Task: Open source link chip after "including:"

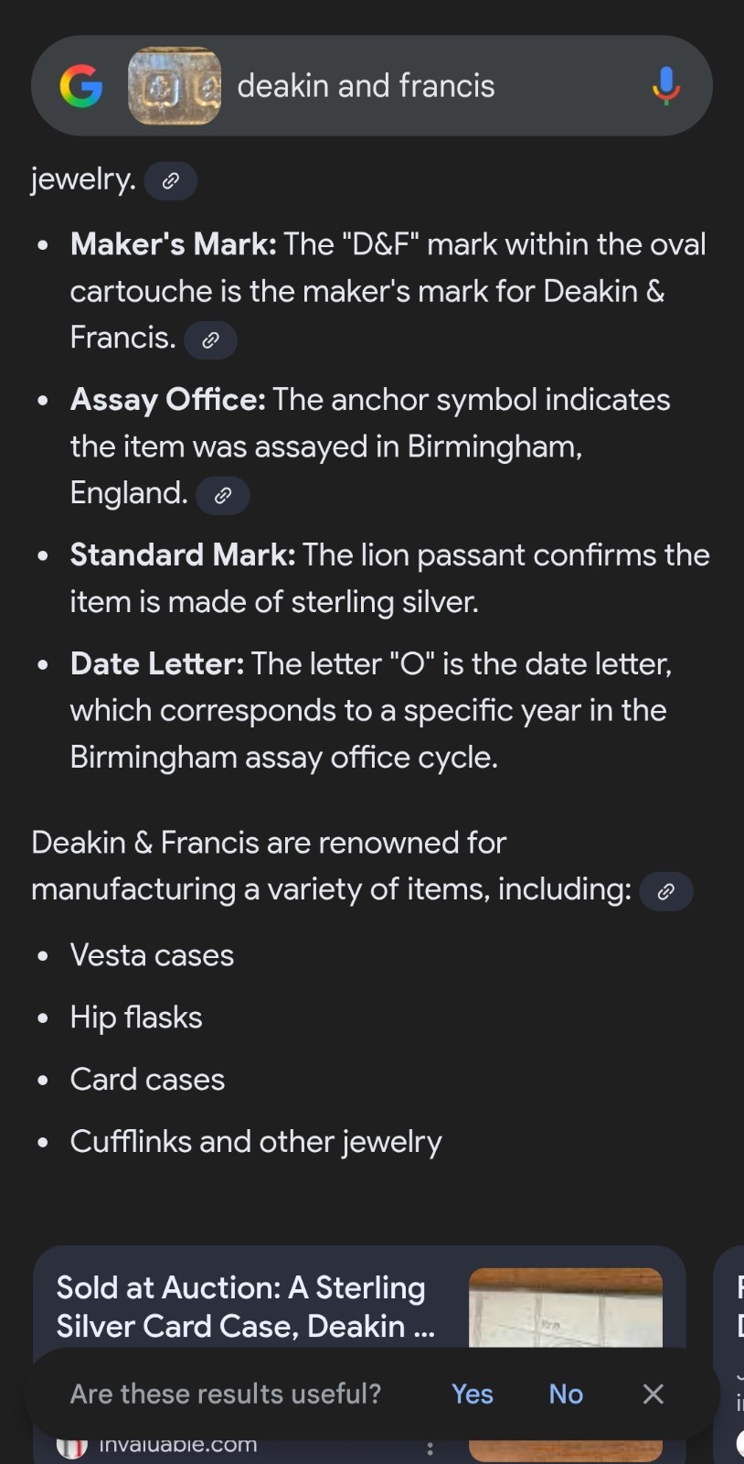Action: click(665, 891)
